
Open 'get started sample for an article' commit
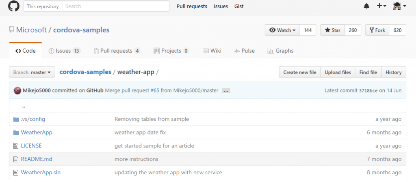point(154,146)
